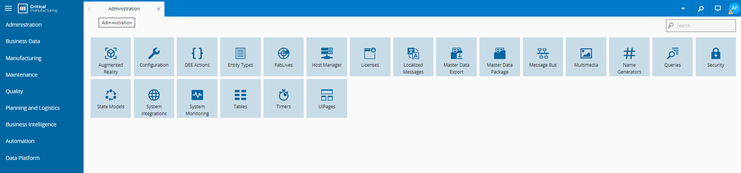Open the Master Data Package tile
The image size is (741, 173).
point(500,57)
